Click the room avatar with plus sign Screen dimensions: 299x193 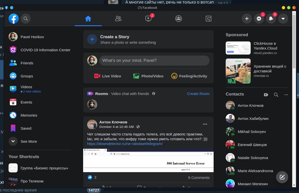click(92, 105)
